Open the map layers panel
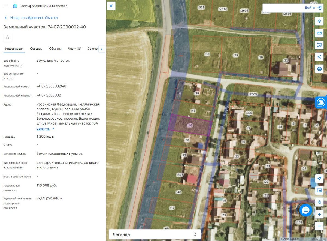Screen dimensions: 327x241 pos(319,21)
